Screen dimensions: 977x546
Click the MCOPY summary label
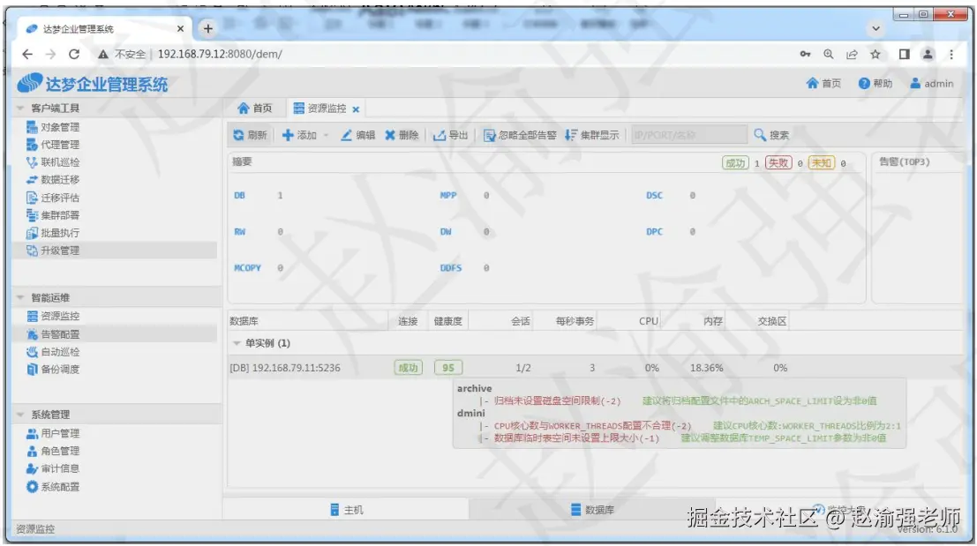pos(247,268)
